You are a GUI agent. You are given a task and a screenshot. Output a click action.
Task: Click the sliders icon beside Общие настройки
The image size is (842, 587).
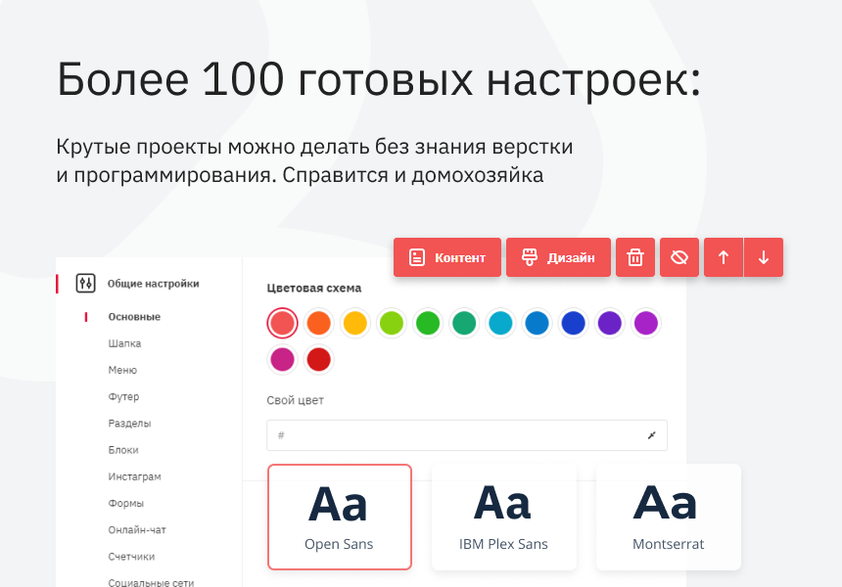pos(85,284)
